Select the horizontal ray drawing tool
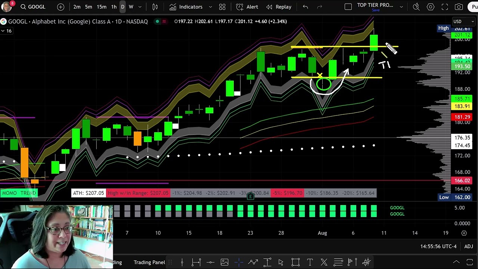This screenshot has height=269, width=478. tap(196, 262)
